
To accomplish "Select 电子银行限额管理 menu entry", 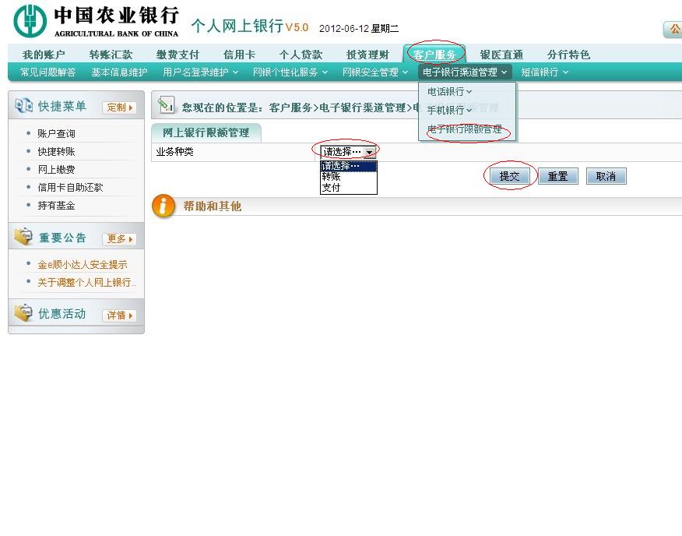I will (465, 129).
